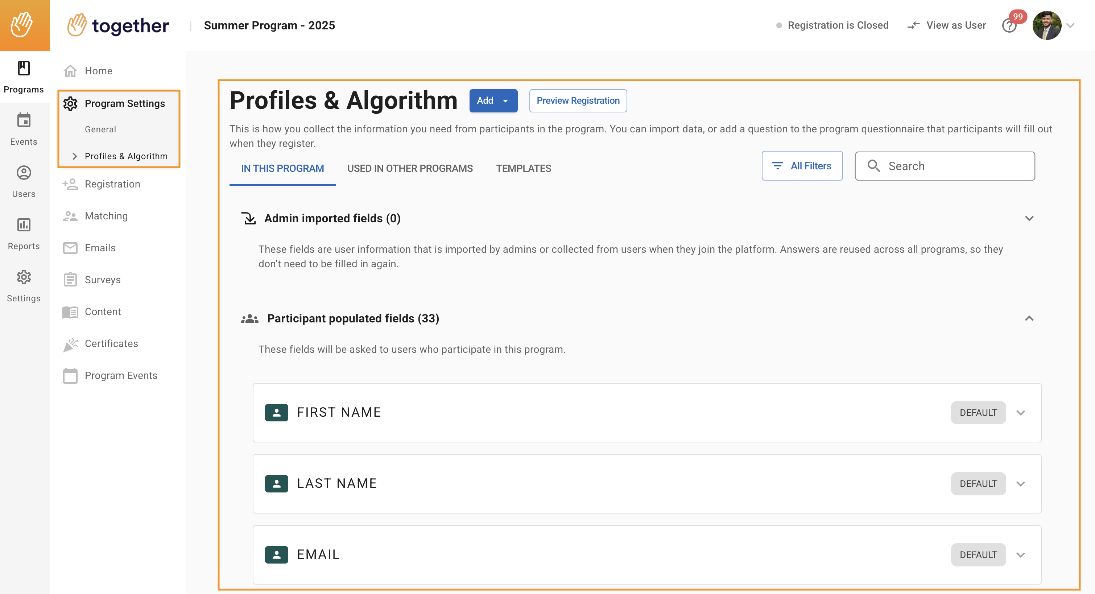The height and width of the screenshot is (594, 1095).
Task: Open the Add dropdown button
Action: (493, 101)
